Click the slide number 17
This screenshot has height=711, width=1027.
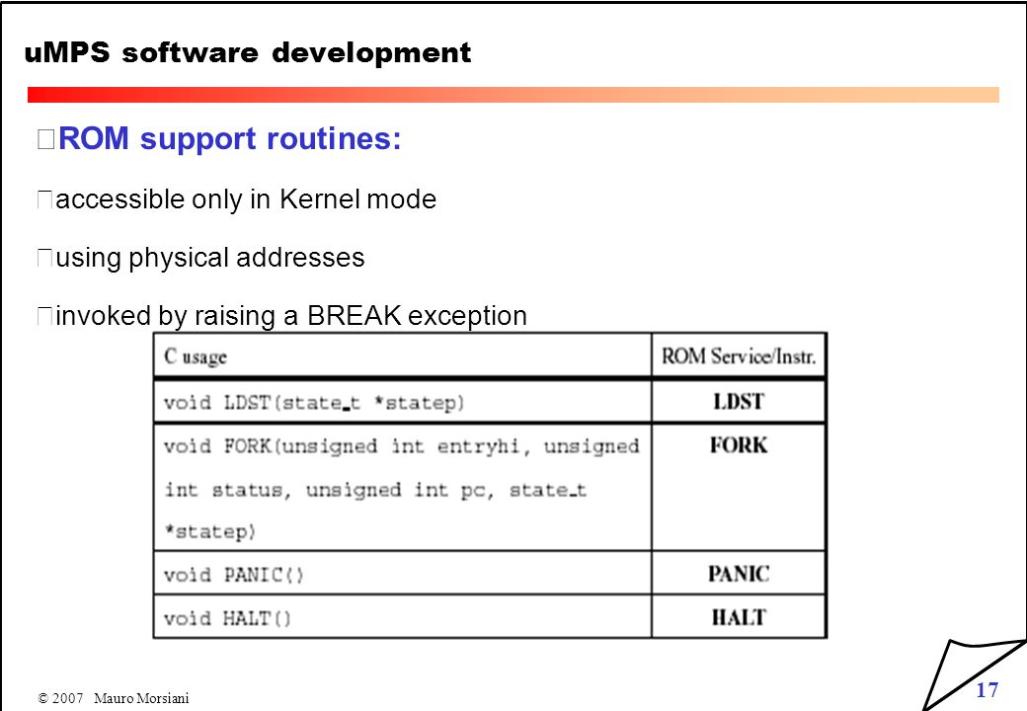987,690
